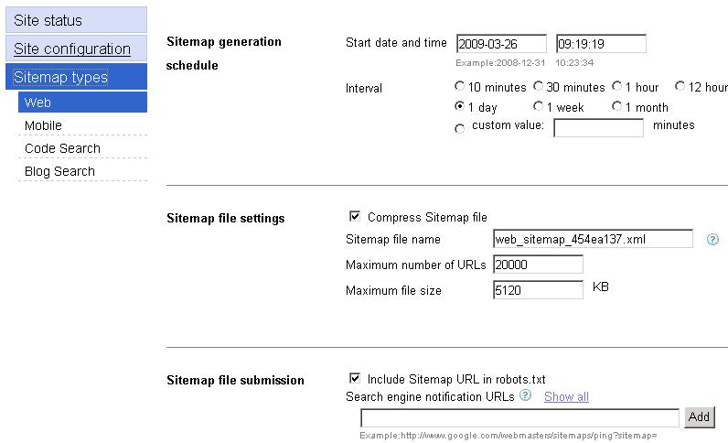
Task: Choose the 1 hour interval radio button
Action: coord(617,86)
